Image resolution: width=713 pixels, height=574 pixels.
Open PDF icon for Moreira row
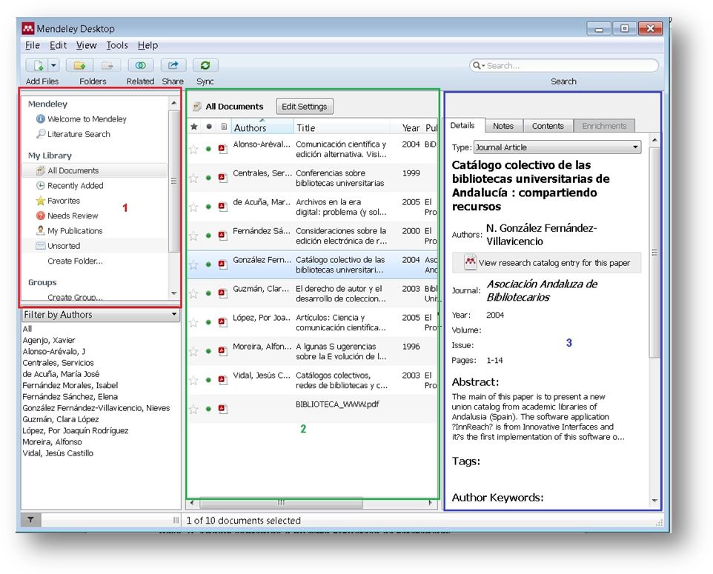(x=222, y=351)
